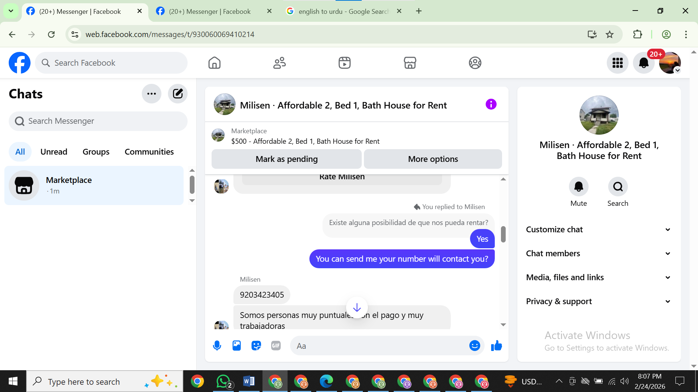Mute this conversation's notifications
The image size is (698, 392).
578,187
